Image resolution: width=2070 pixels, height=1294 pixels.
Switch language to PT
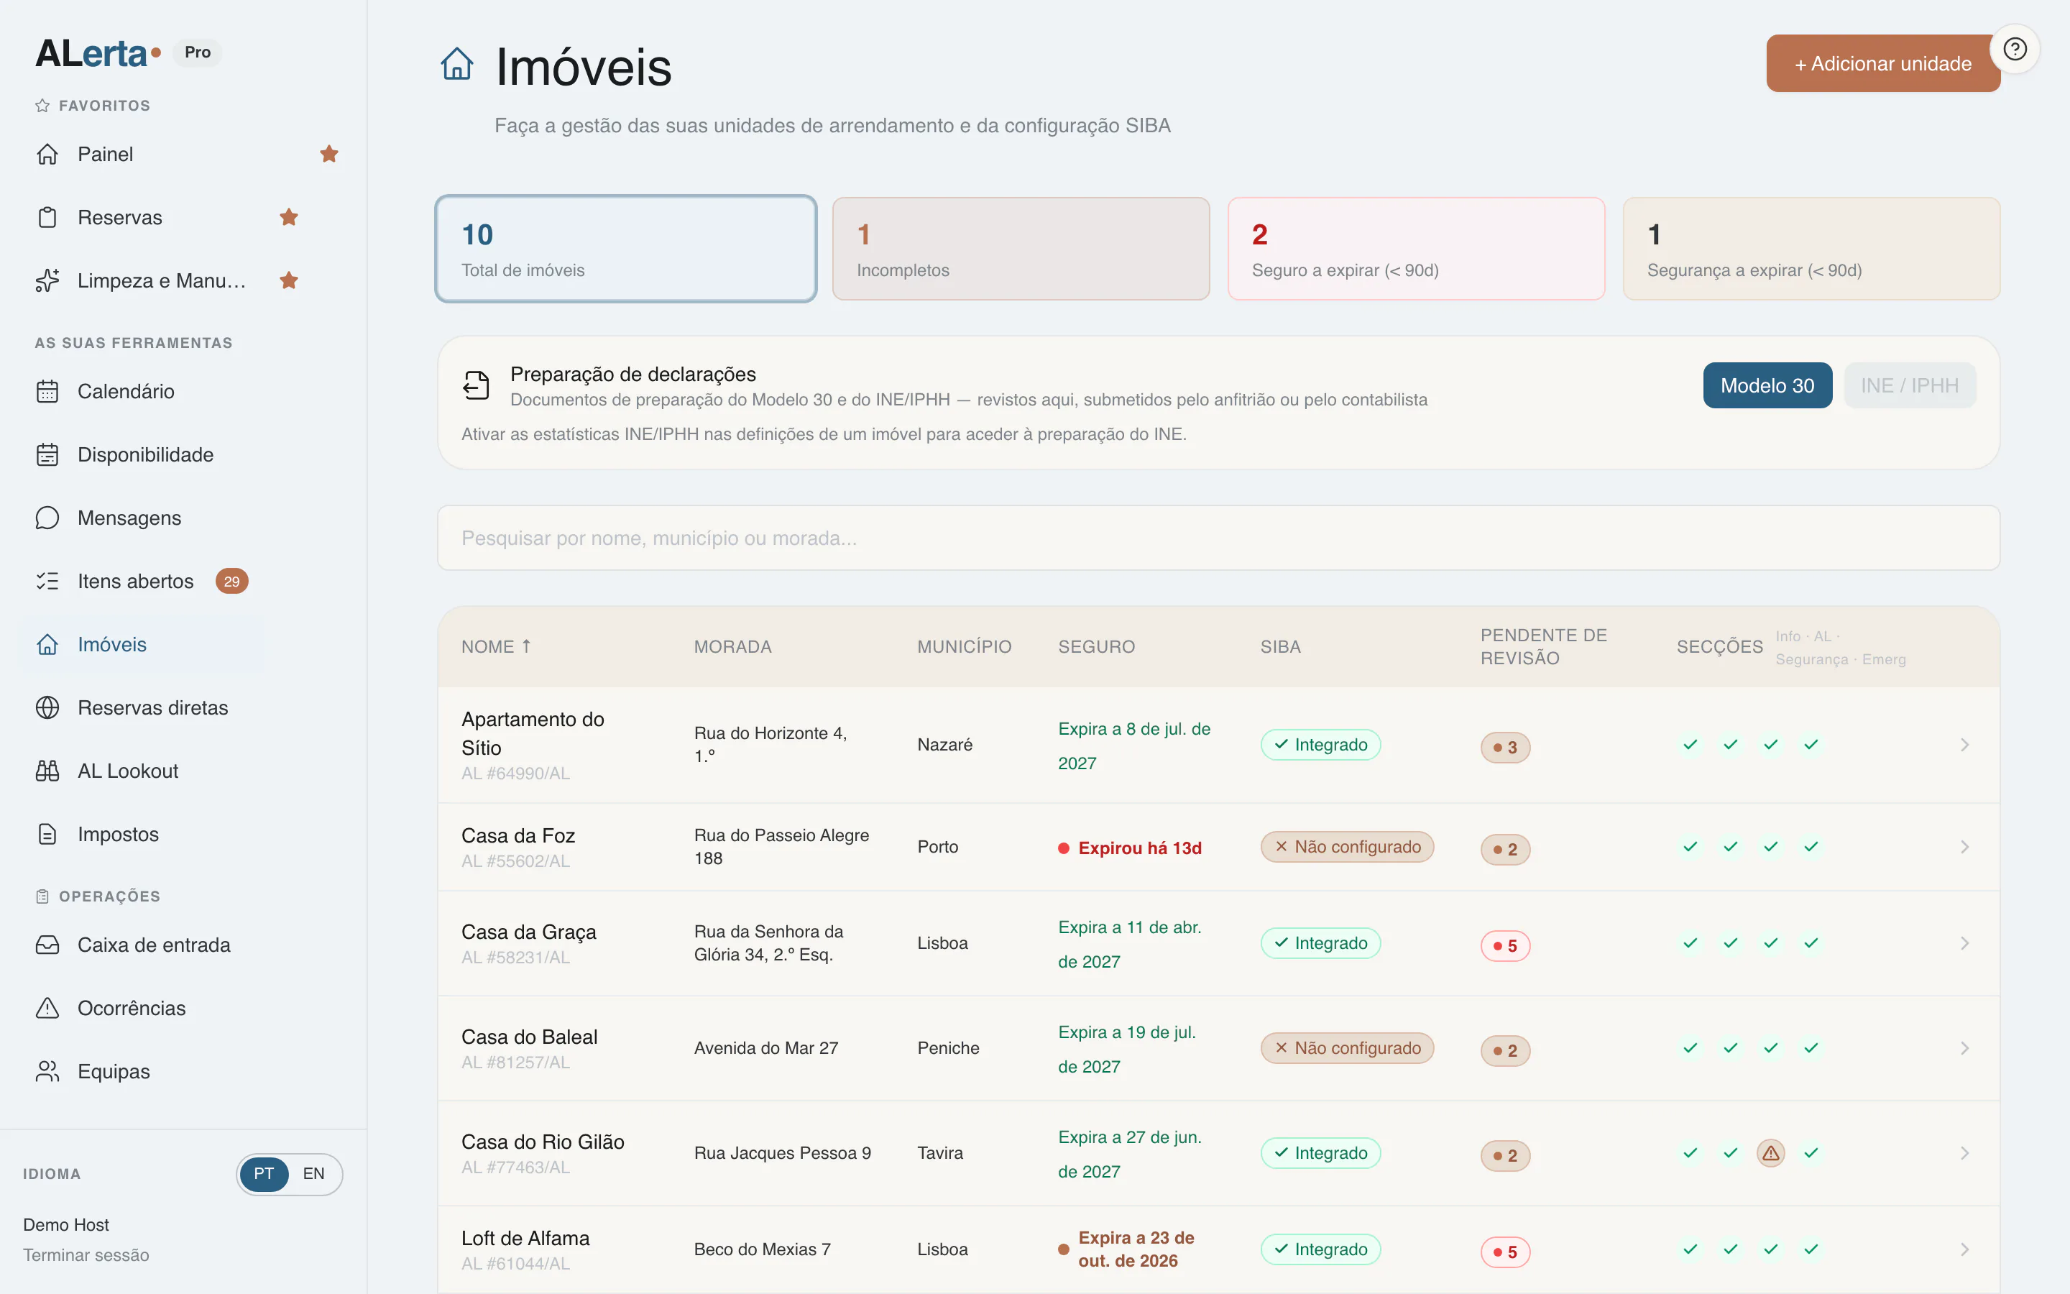pos(264,1174)
